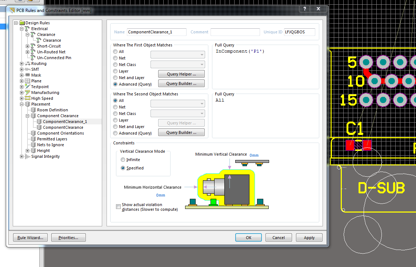This screenshot has height=267, width=416.
Task: Expand the Height rule node
Action: (x=27, y=151)
